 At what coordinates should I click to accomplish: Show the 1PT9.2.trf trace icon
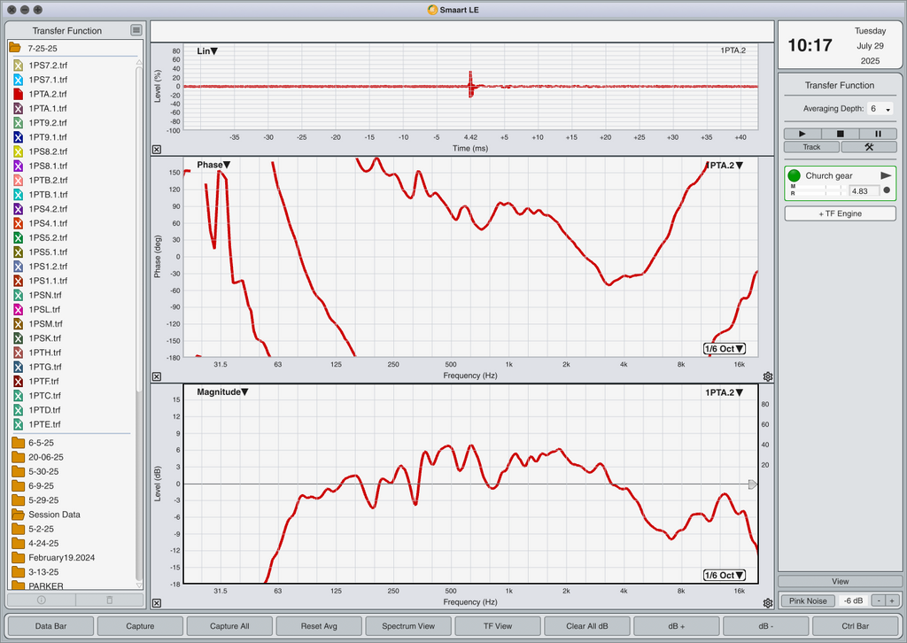[18, 122]
